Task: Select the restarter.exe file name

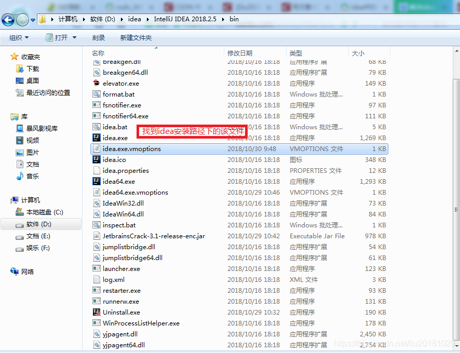Action: (x=121, y=291)
